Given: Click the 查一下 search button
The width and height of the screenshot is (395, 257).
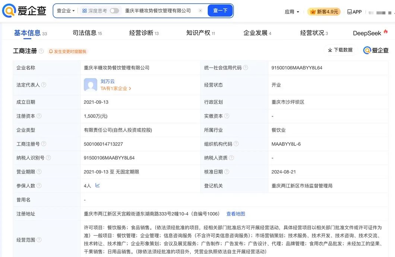Looking at the screenshot, I should point(220,11).
